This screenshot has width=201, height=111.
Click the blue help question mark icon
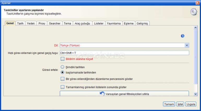point(182,36)
